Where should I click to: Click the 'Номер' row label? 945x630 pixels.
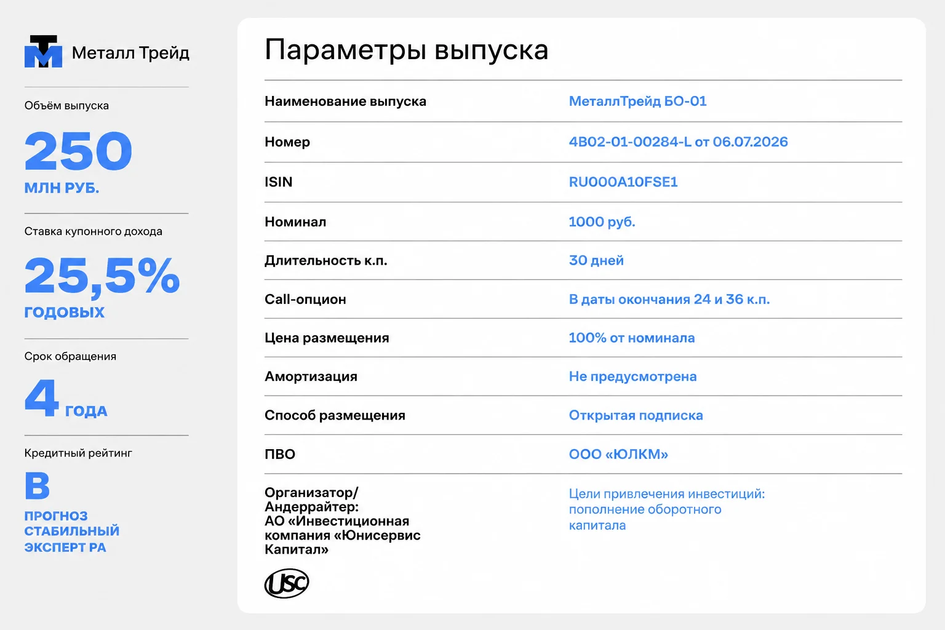(287, 142)
